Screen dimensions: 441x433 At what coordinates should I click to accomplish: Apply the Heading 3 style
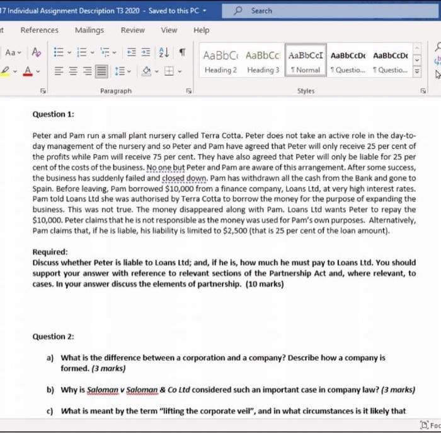(x=263, y=60)
